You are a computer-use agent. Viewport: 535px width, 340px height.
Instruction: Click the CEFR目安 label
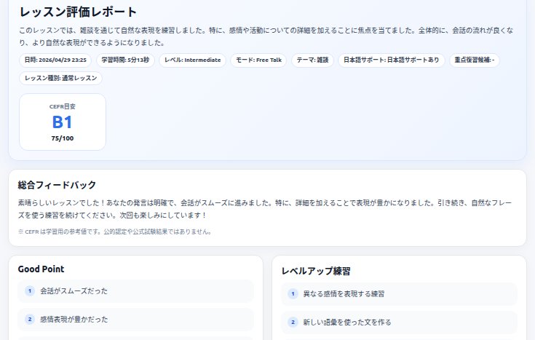tap(63, 106)
